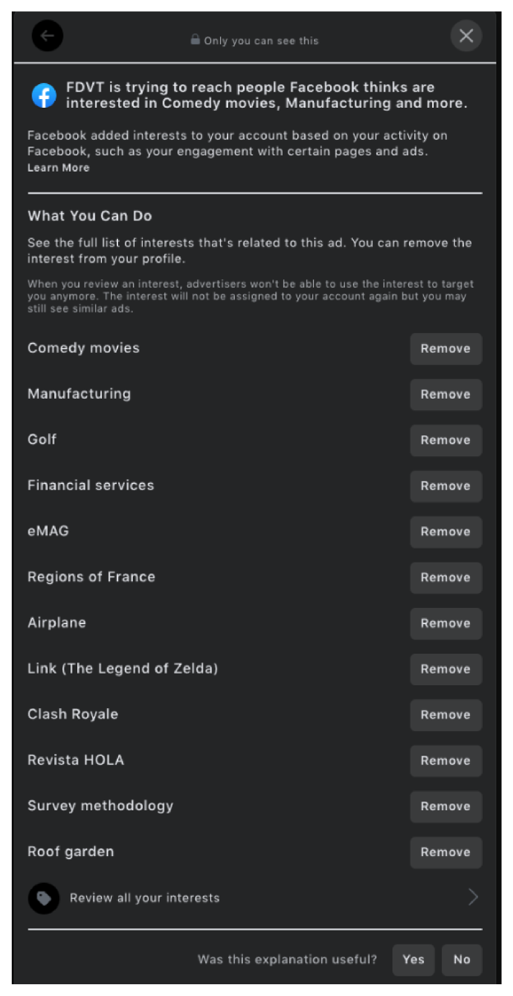Viewport: 513px width, 996px height.
Task: Remove the Airplane interest
Action: click(446, 623)
